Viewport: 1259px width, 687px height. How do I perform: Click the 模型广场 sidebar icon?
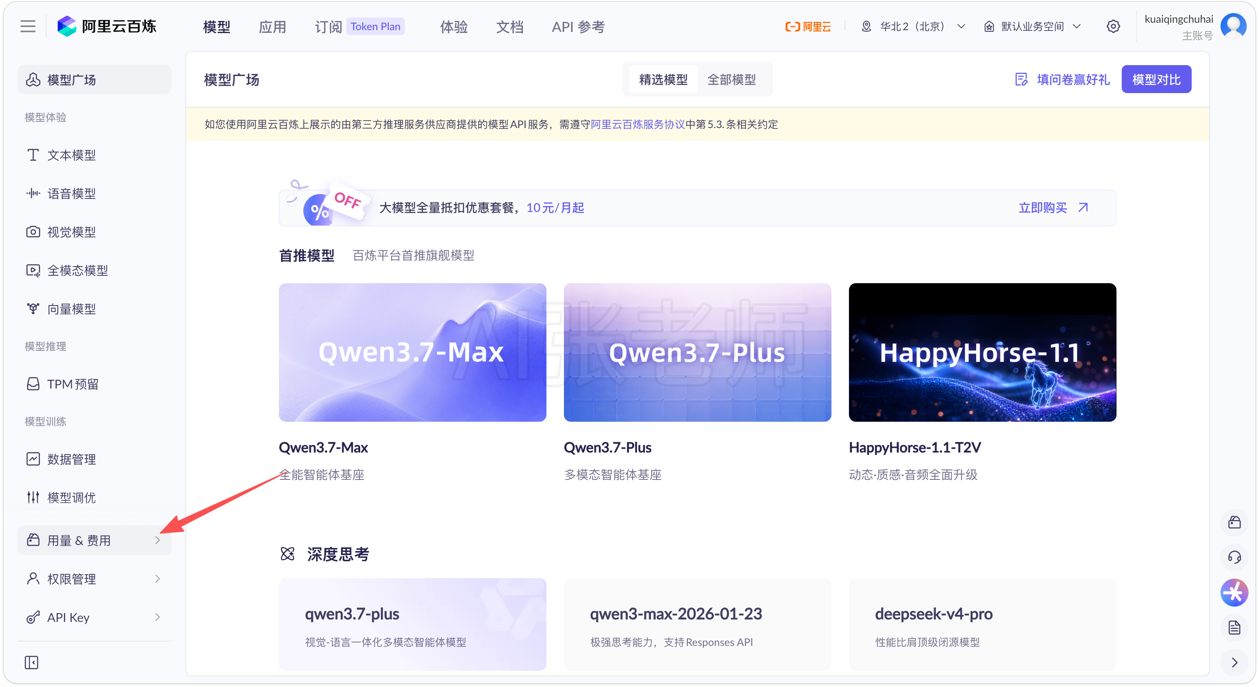click(33, 80)
